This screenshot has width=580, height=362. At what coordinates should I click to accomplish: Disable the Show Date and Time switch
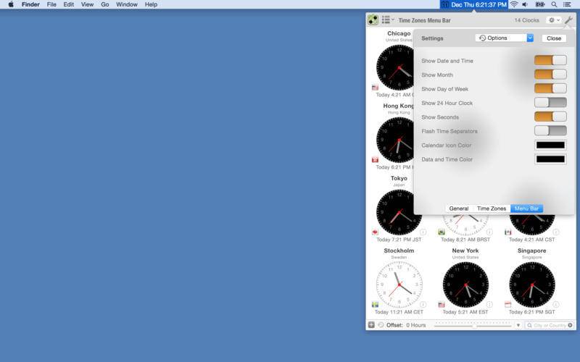[550, 61]
